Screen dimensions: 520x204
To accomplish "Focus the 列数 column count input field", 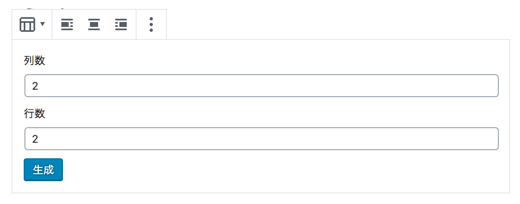I will coord(262,86).
